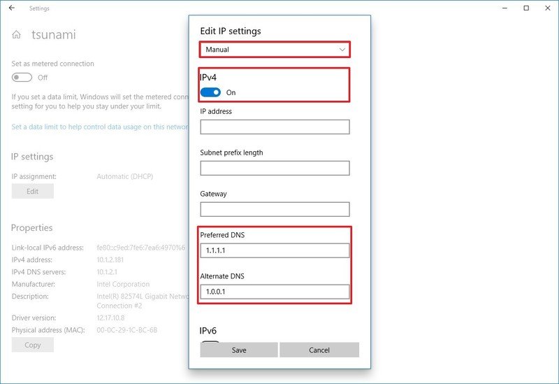Click Copy button under Properties

(32, 345)
